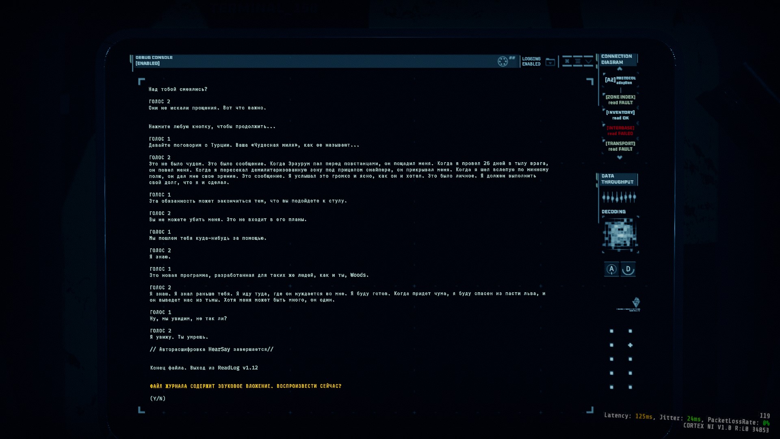This screenshot has height=439, width=780.
Task: Open the logging folder icon
Action: pyautogui.click(x=550, y=62)
